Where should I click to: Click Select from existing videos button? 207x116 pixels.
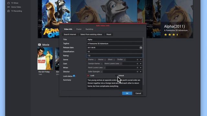click(x=91, y=34)
